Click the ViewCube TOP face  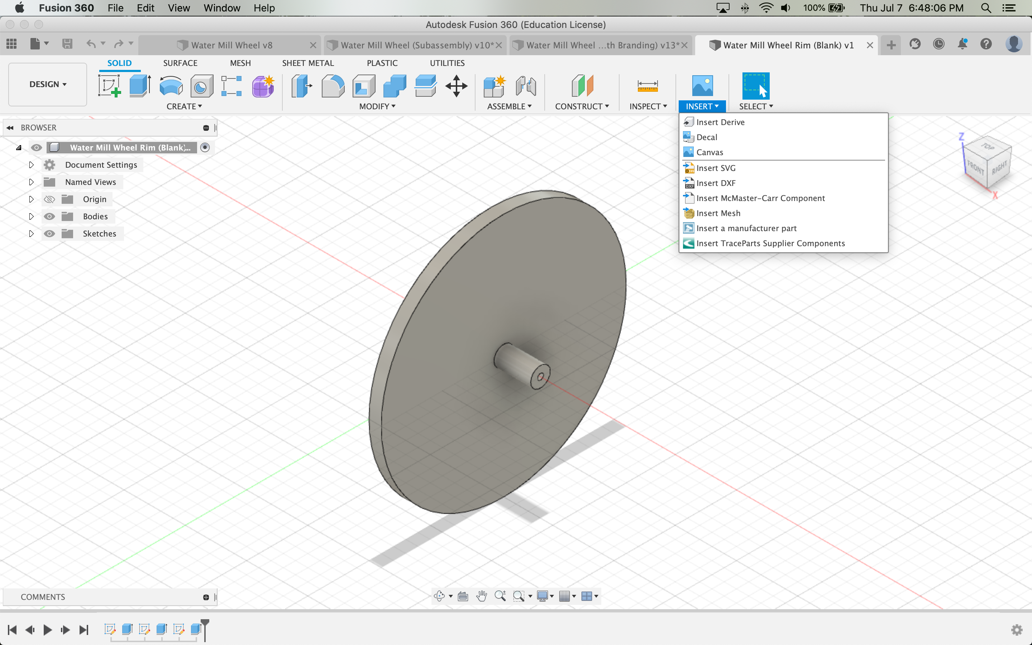[x=988, y=148]
